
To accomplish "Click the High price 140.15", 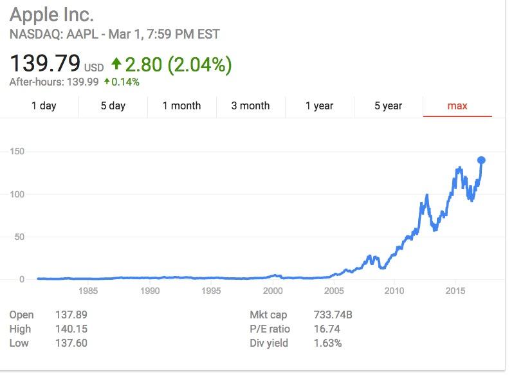I will click(71, 329).
